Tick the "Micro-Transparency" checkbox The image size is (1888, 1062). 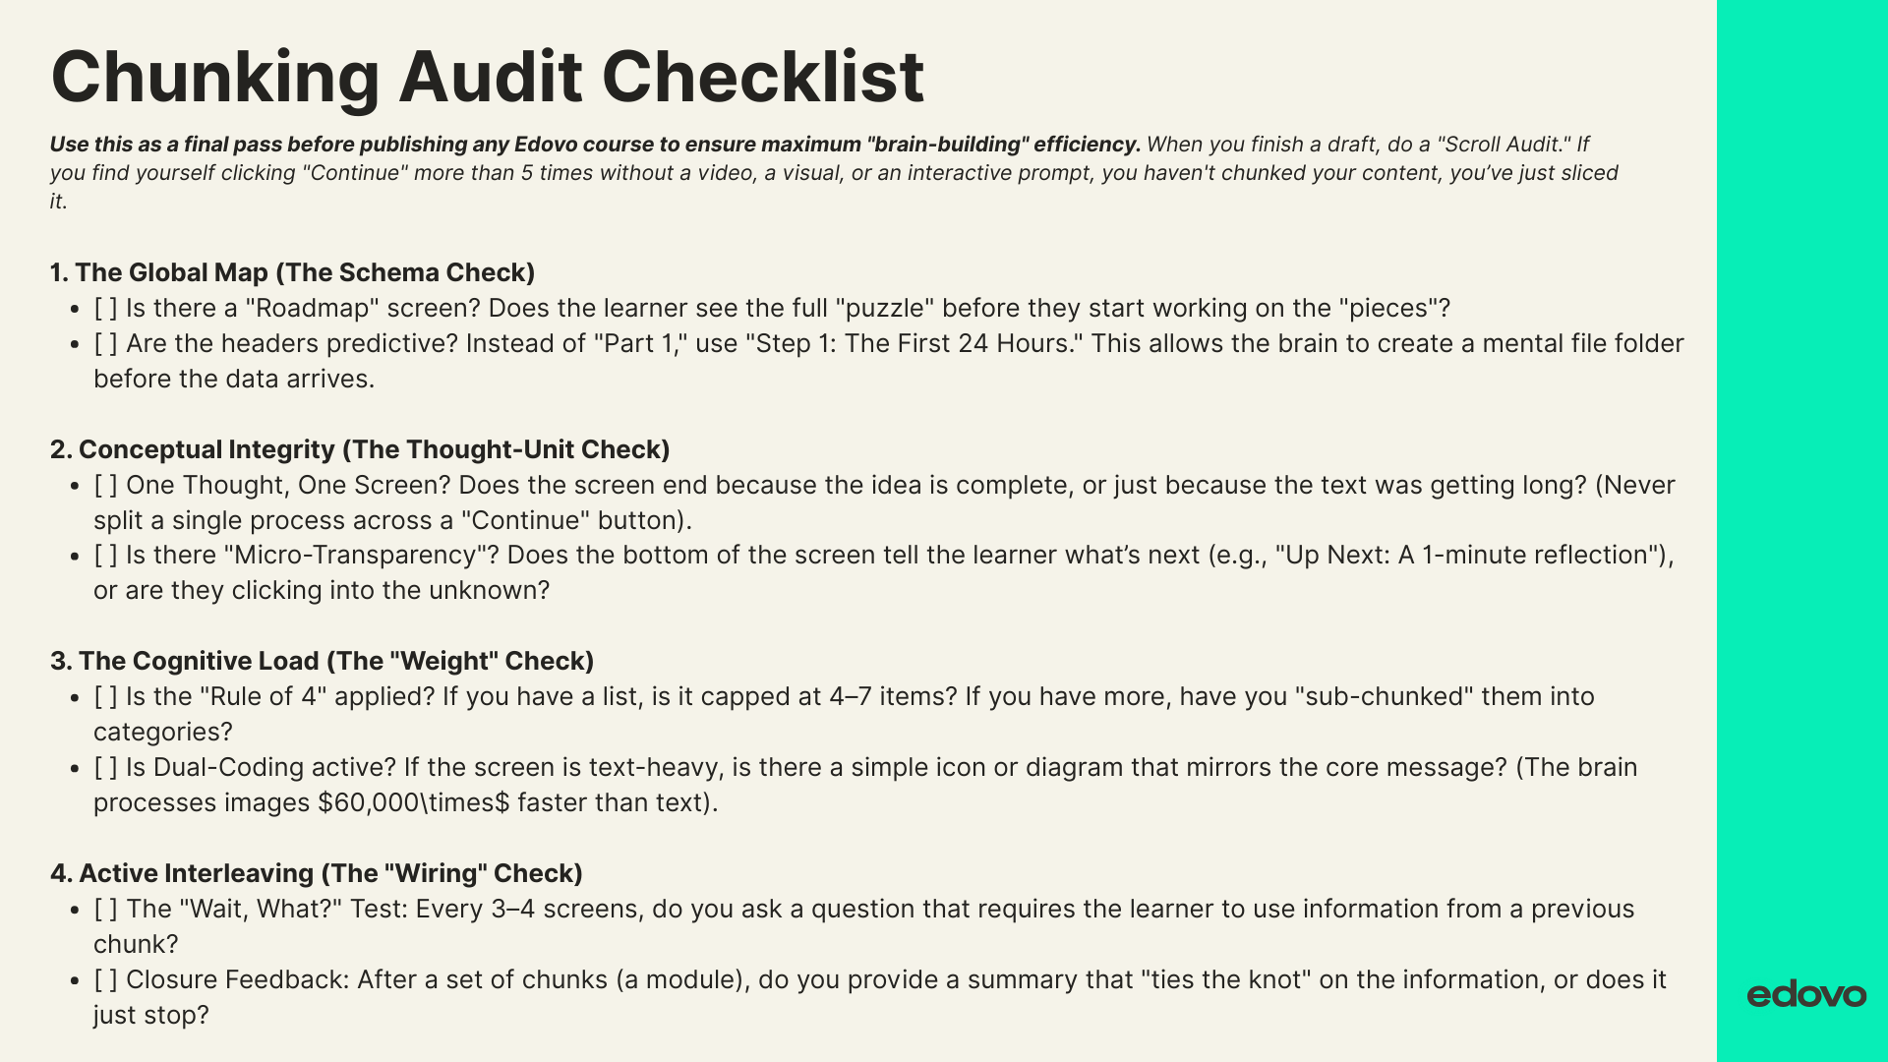[106, 556]
